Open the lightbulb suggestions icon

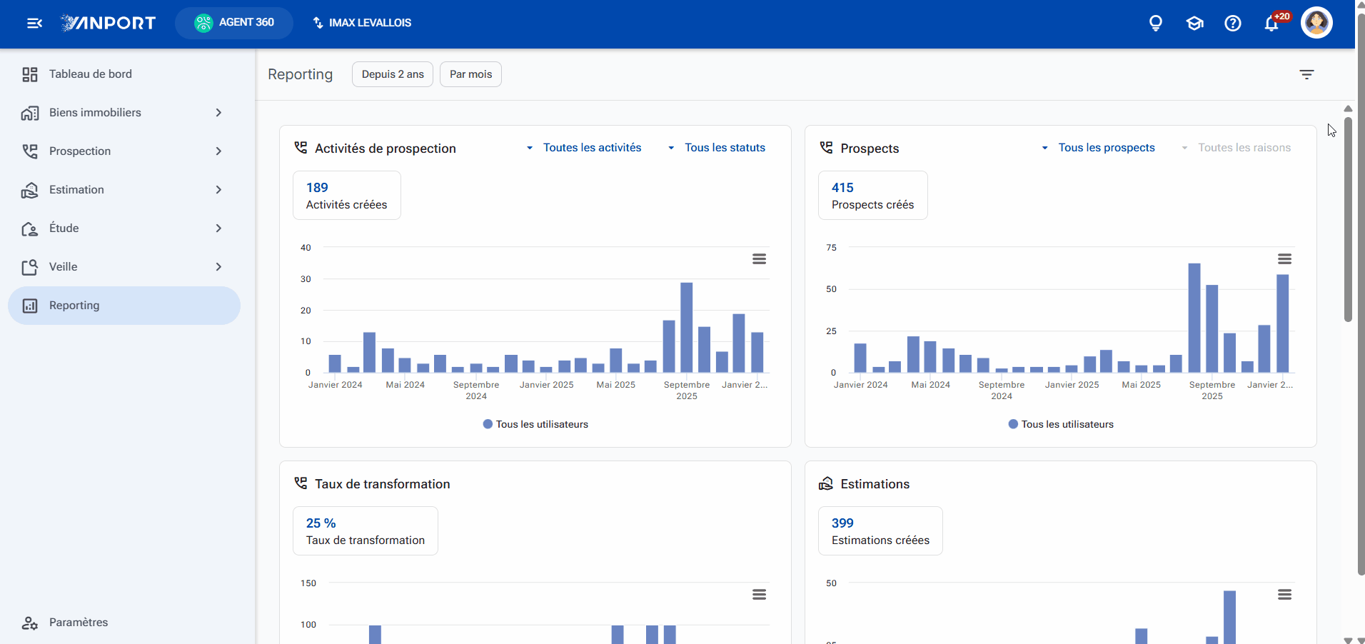click(x=1156, y=24)
